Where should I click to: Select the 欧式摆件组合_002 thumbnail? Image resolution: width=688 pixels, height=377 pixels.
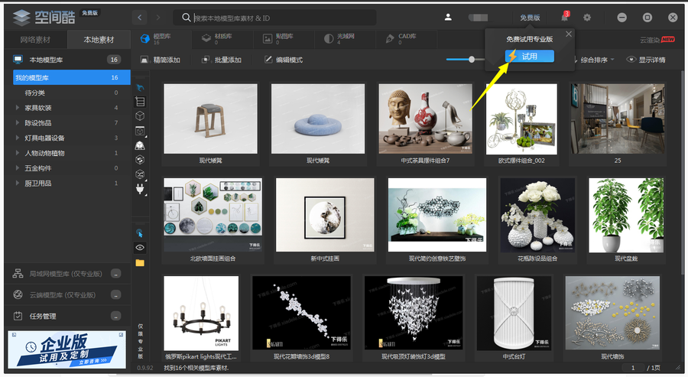[521, 119]
